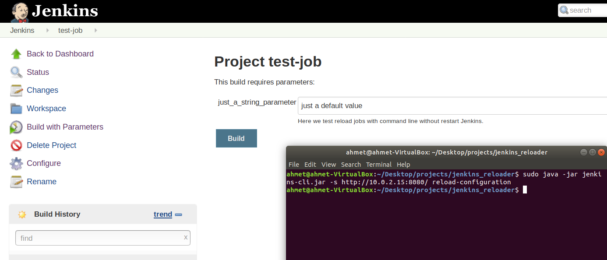The width and height of the screenshot is (607, 260).
Task: Open the terminal File menu
Action: coord(294,165)
